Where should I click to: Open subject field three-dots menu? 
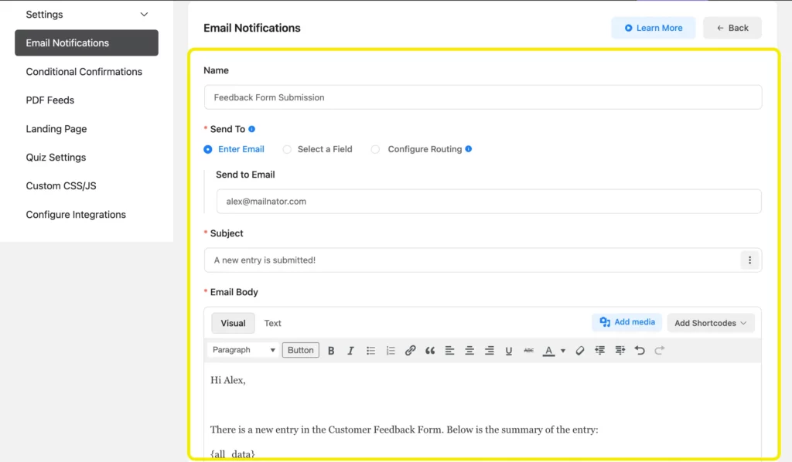(x=749, y=260)
